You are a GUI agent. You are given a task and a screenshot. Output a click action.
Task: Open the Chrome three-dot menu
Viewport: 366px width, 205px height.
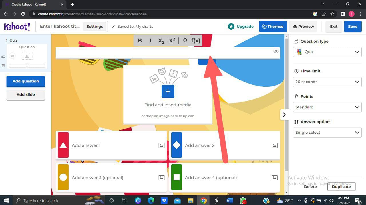(x=360, y=14)
